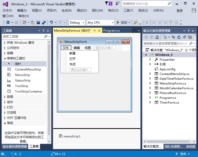Image resolution: width=198 pixels, height=157 pixels.
Task: Click the Home icon in Solution Explorer
Action: 157,37
